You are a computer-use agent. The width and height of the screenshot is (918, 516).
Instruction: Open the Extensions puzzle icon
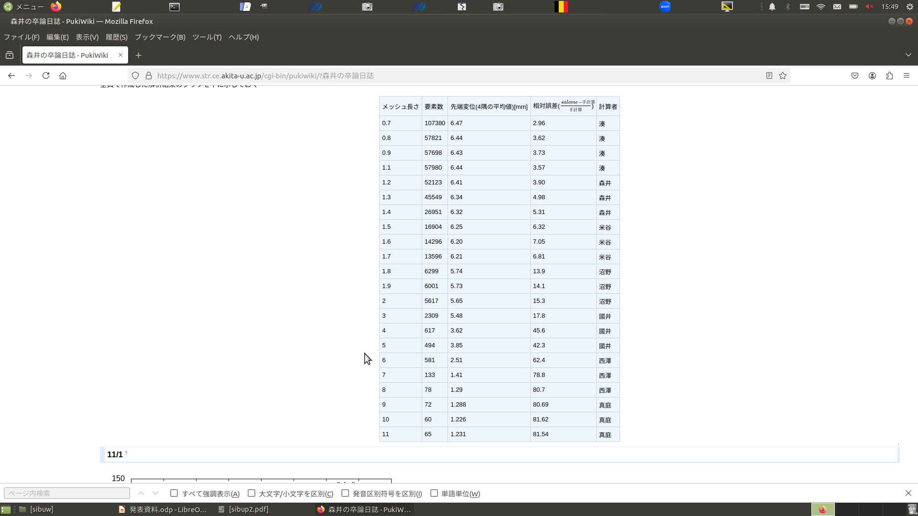pyautogui.click(x=889, y=75)
